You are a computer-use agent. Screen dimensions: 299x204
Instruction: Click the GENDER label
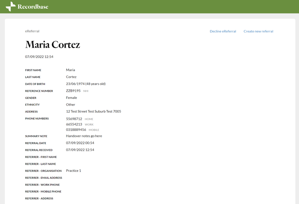(30, 98)
